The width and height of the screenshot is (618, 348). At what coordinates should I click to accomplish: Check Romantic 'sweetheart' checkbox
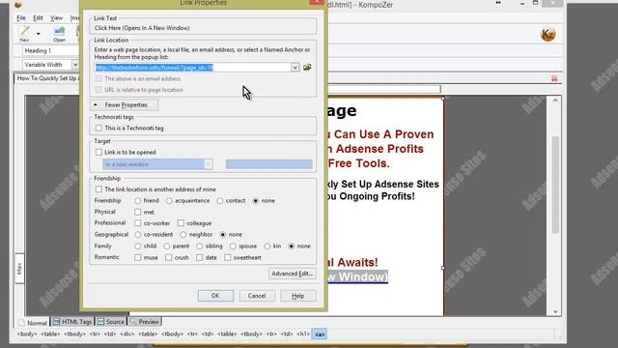[x=228, y=258]
